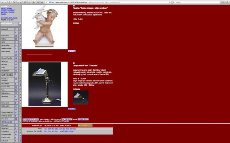Open the AUKČNÍ KATALOGY footer link
230x143 pixels.
pyautogui.click(x=67, y=131)
